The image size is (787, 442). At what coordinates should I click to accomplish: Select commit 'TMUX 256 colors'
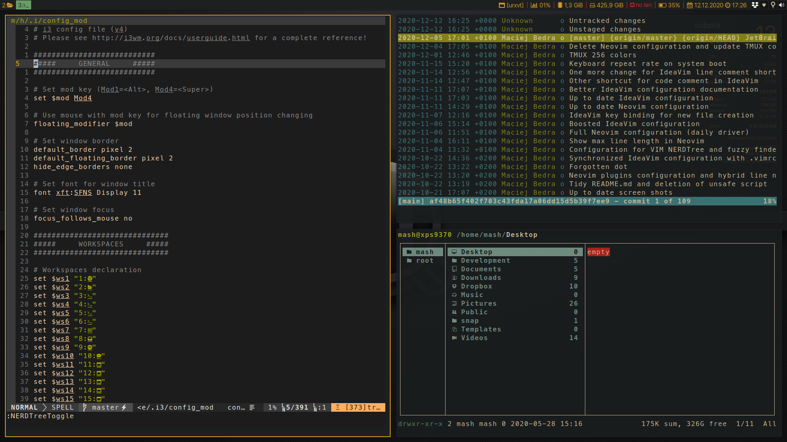603,55
